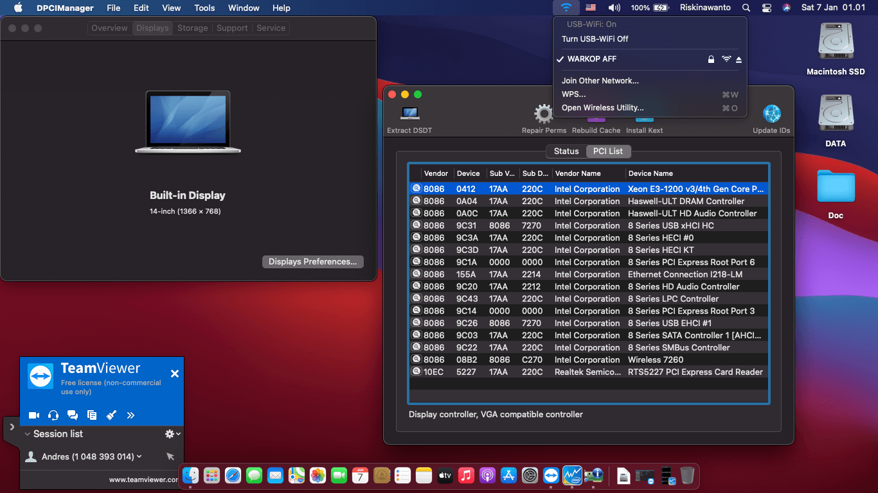Click the TeamViewer whiteboard brush icon
The width and height of the screenshot is (878, 493).
coord(111,415)
